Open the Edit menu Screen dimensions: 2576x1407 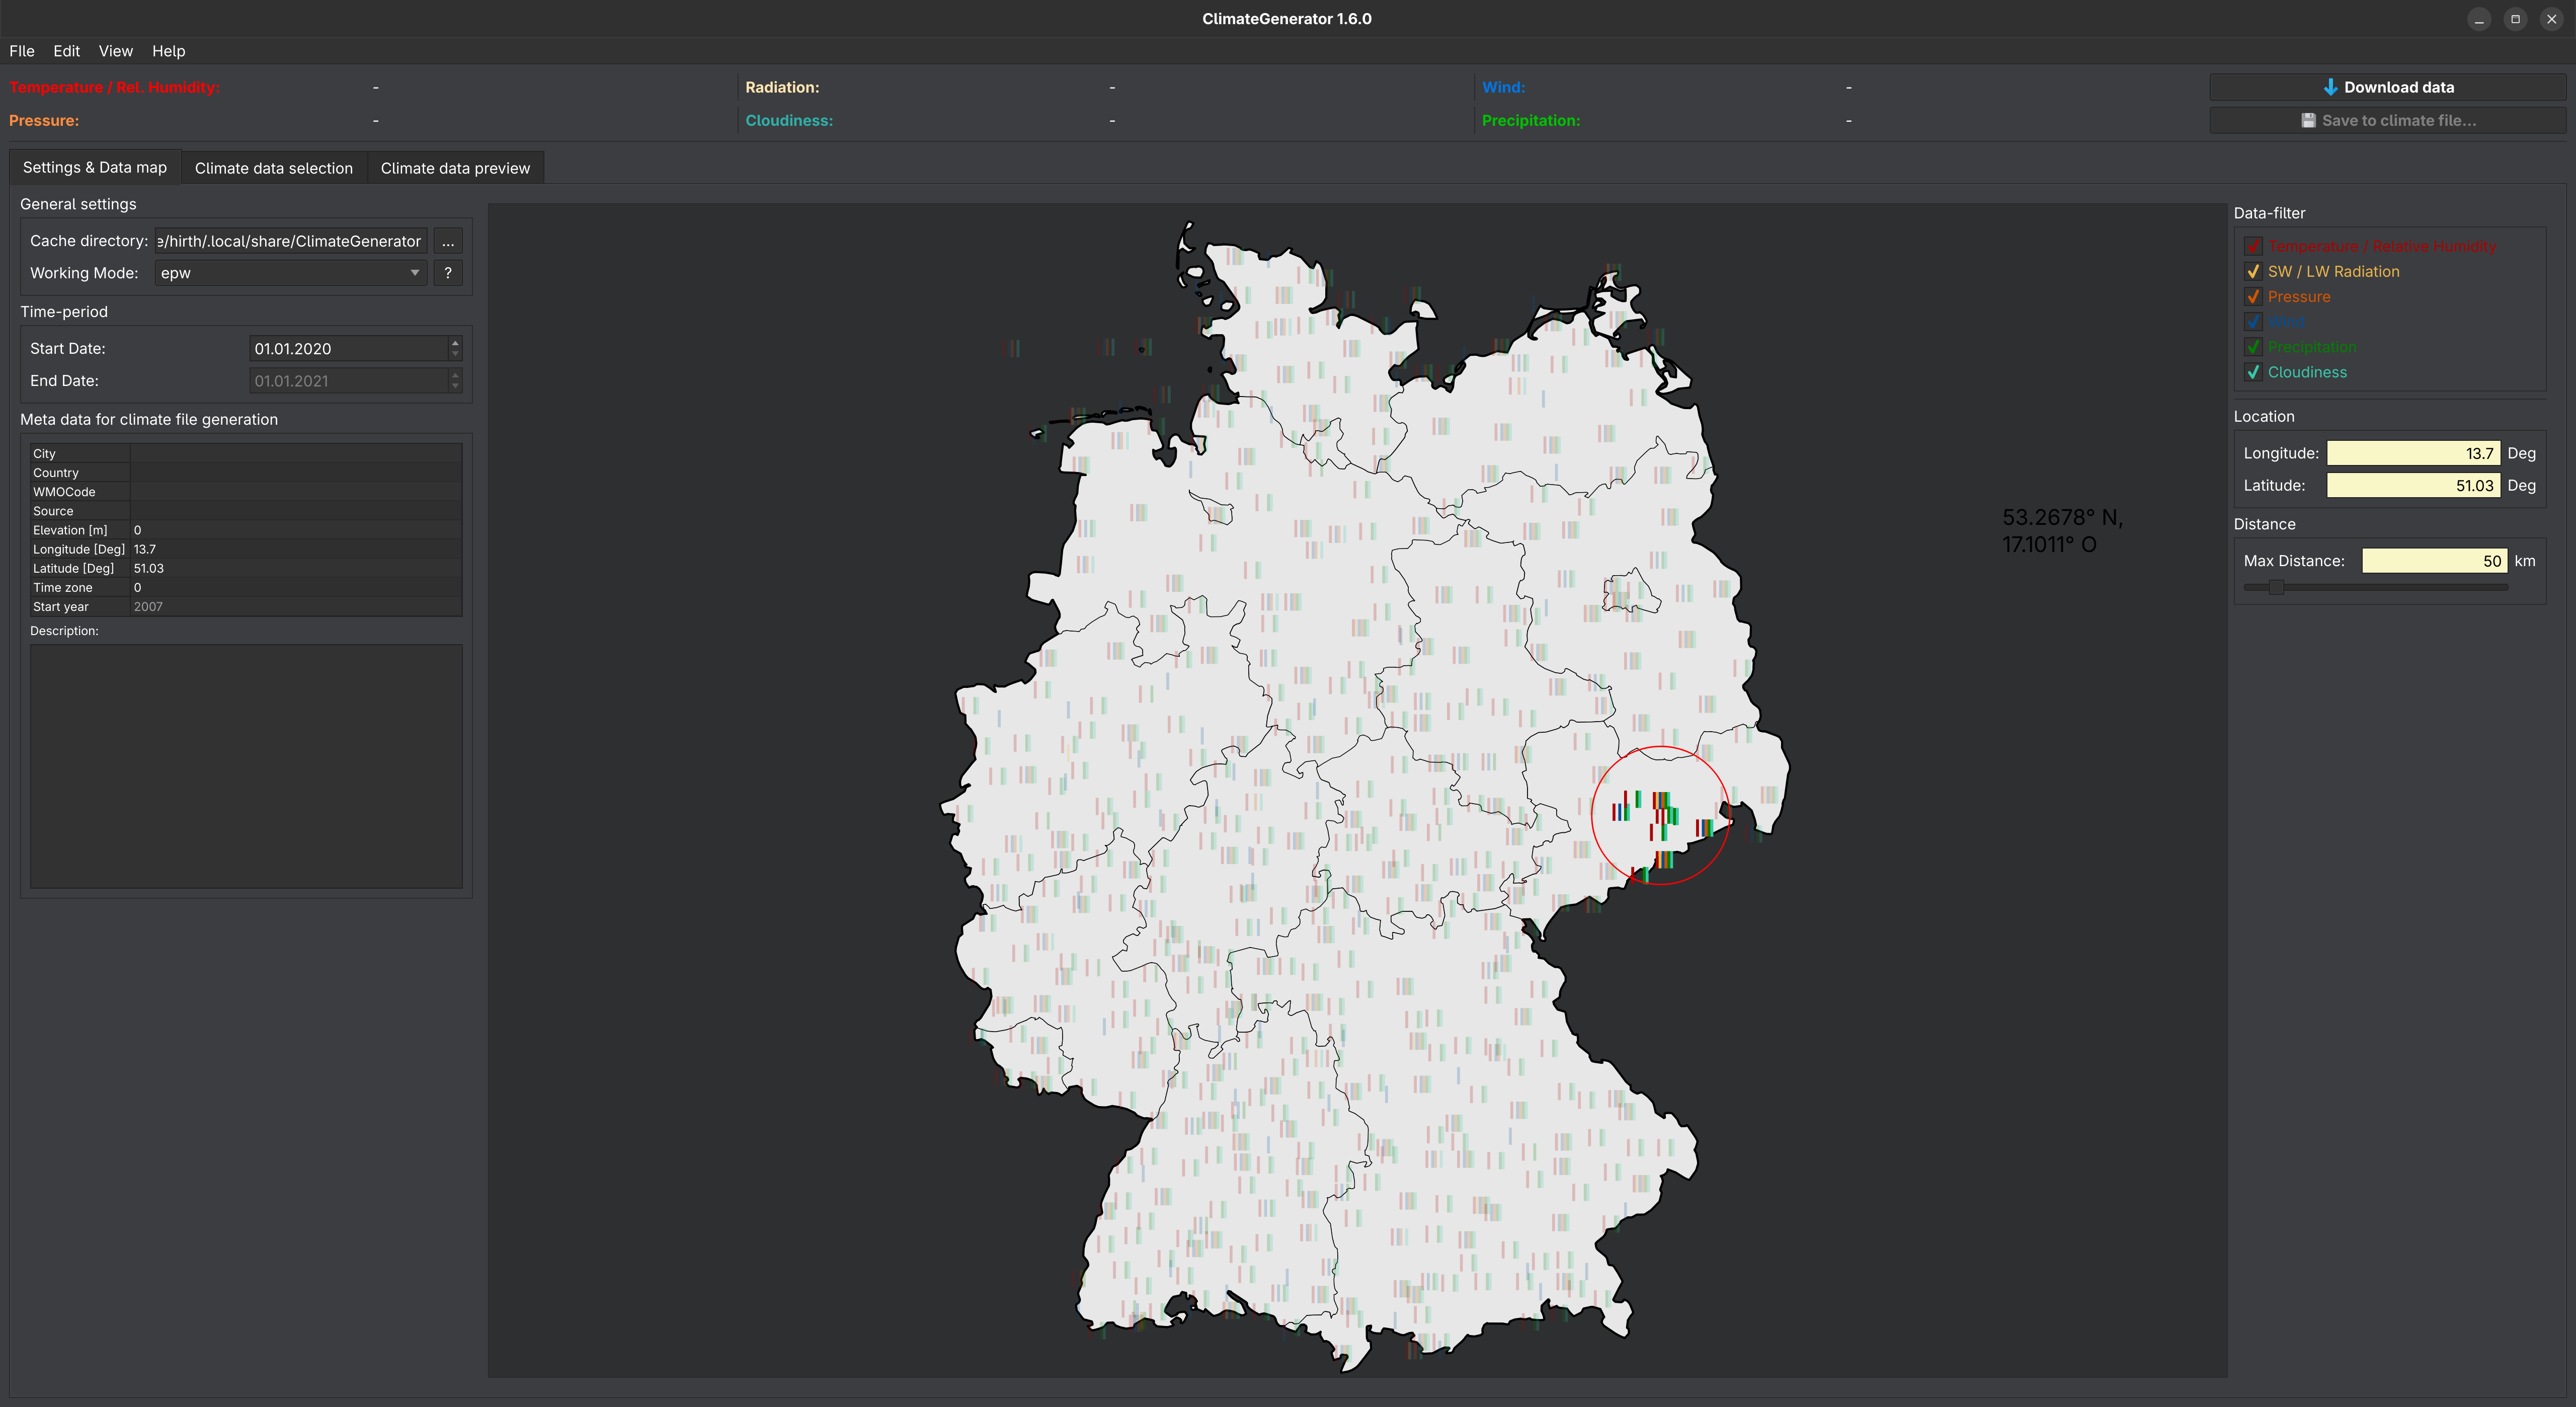pyautogui.click(x=66, y=51)
